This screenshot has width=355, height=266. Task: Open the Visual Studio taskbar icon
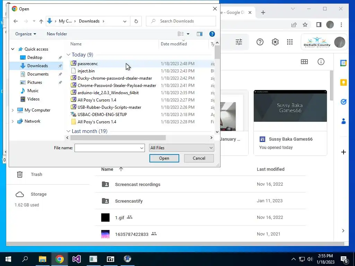pyautogui.click(x=77, y=259)
